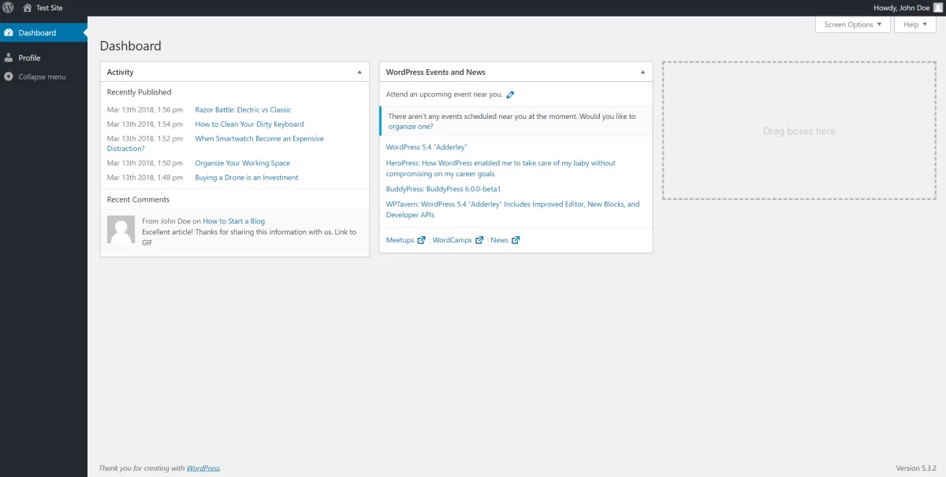Click the WordPress Events and News title

436,72
